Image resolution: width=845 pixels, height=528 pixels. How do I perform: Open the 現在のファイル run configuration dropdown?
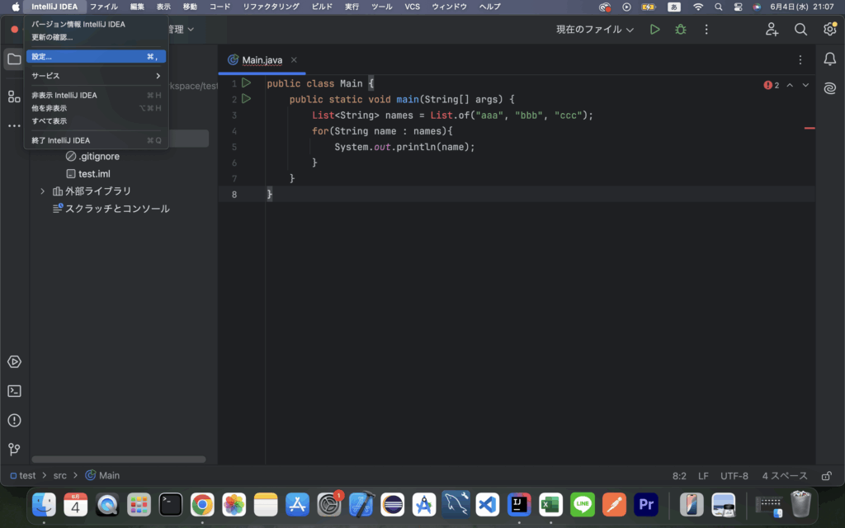click(594, 30)
